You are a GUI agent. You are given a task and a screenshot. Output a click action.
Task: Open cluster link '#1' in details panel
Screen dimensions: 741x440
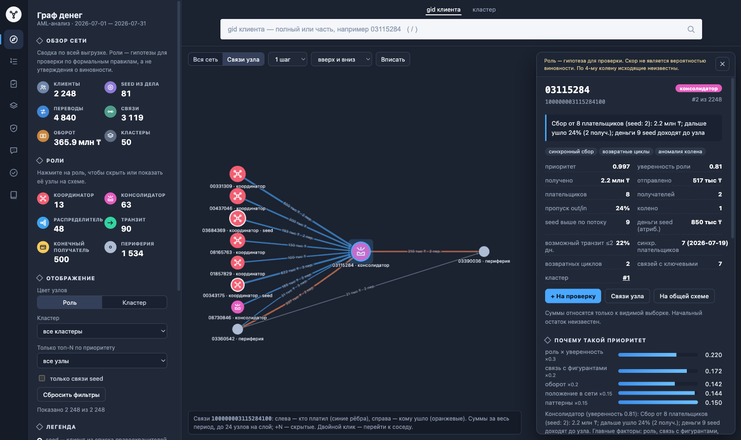pyautogui.click(x=626, y=278)
